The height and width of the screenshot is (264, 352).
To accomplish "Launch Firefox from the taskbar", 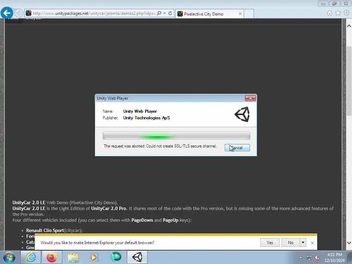I will coord(52,257).
